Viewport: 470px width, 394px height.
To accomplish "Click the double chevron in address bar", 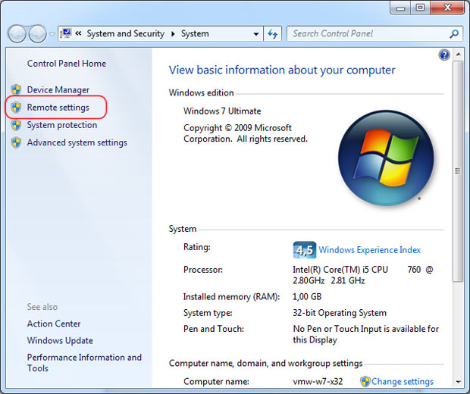I will pyautogui.click(x=78, y=33).
